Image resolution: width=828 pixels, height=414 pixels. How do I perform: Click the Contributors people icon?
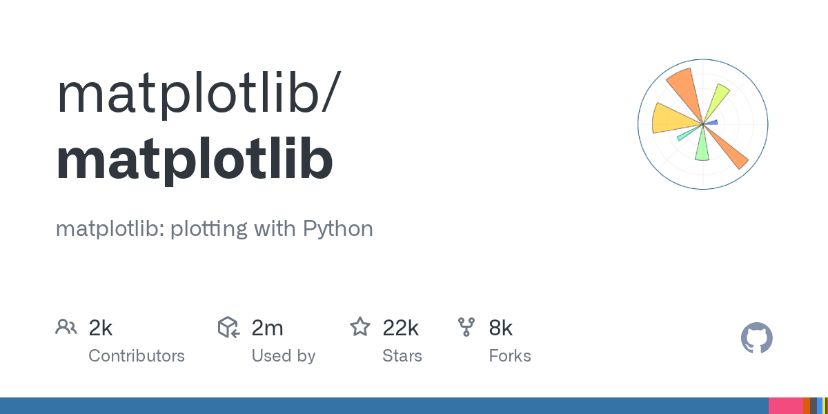(66, 327)
